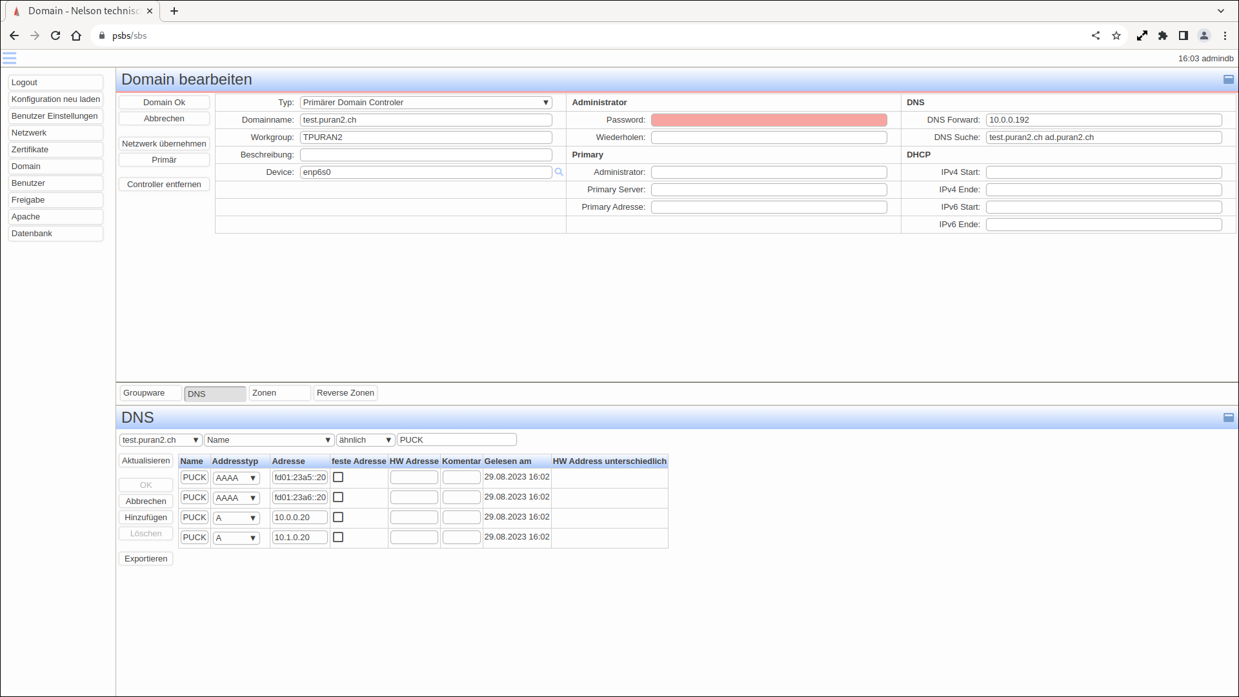Open the Typ dropdown Primärer Domain Controler
1239x697 pixels.
click(x=426, y=103)
